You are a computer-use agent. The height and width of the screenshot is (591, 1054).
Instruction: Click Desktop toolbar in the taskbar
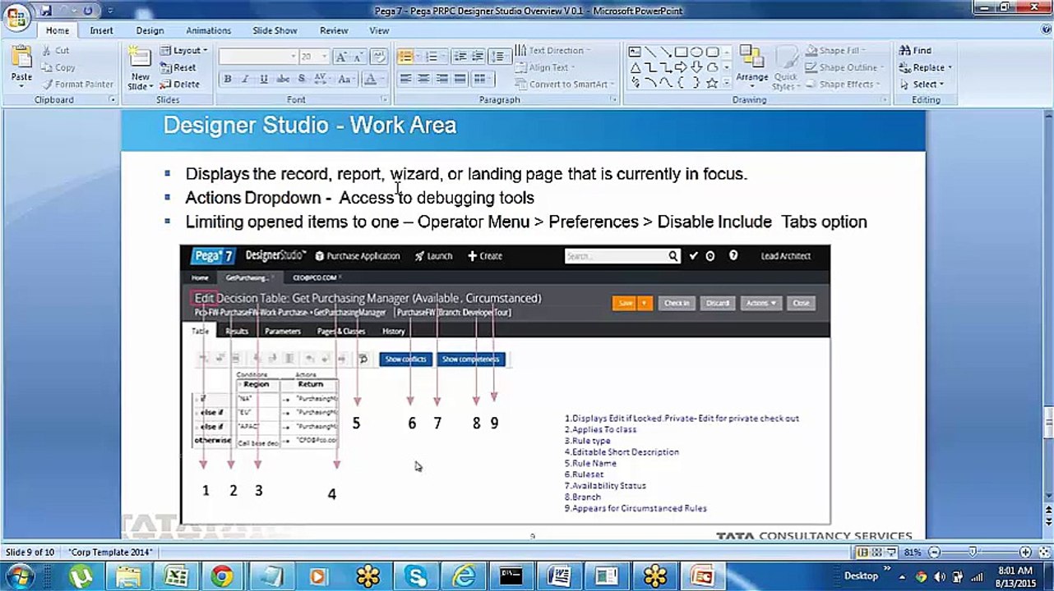(x=862, y=576)
